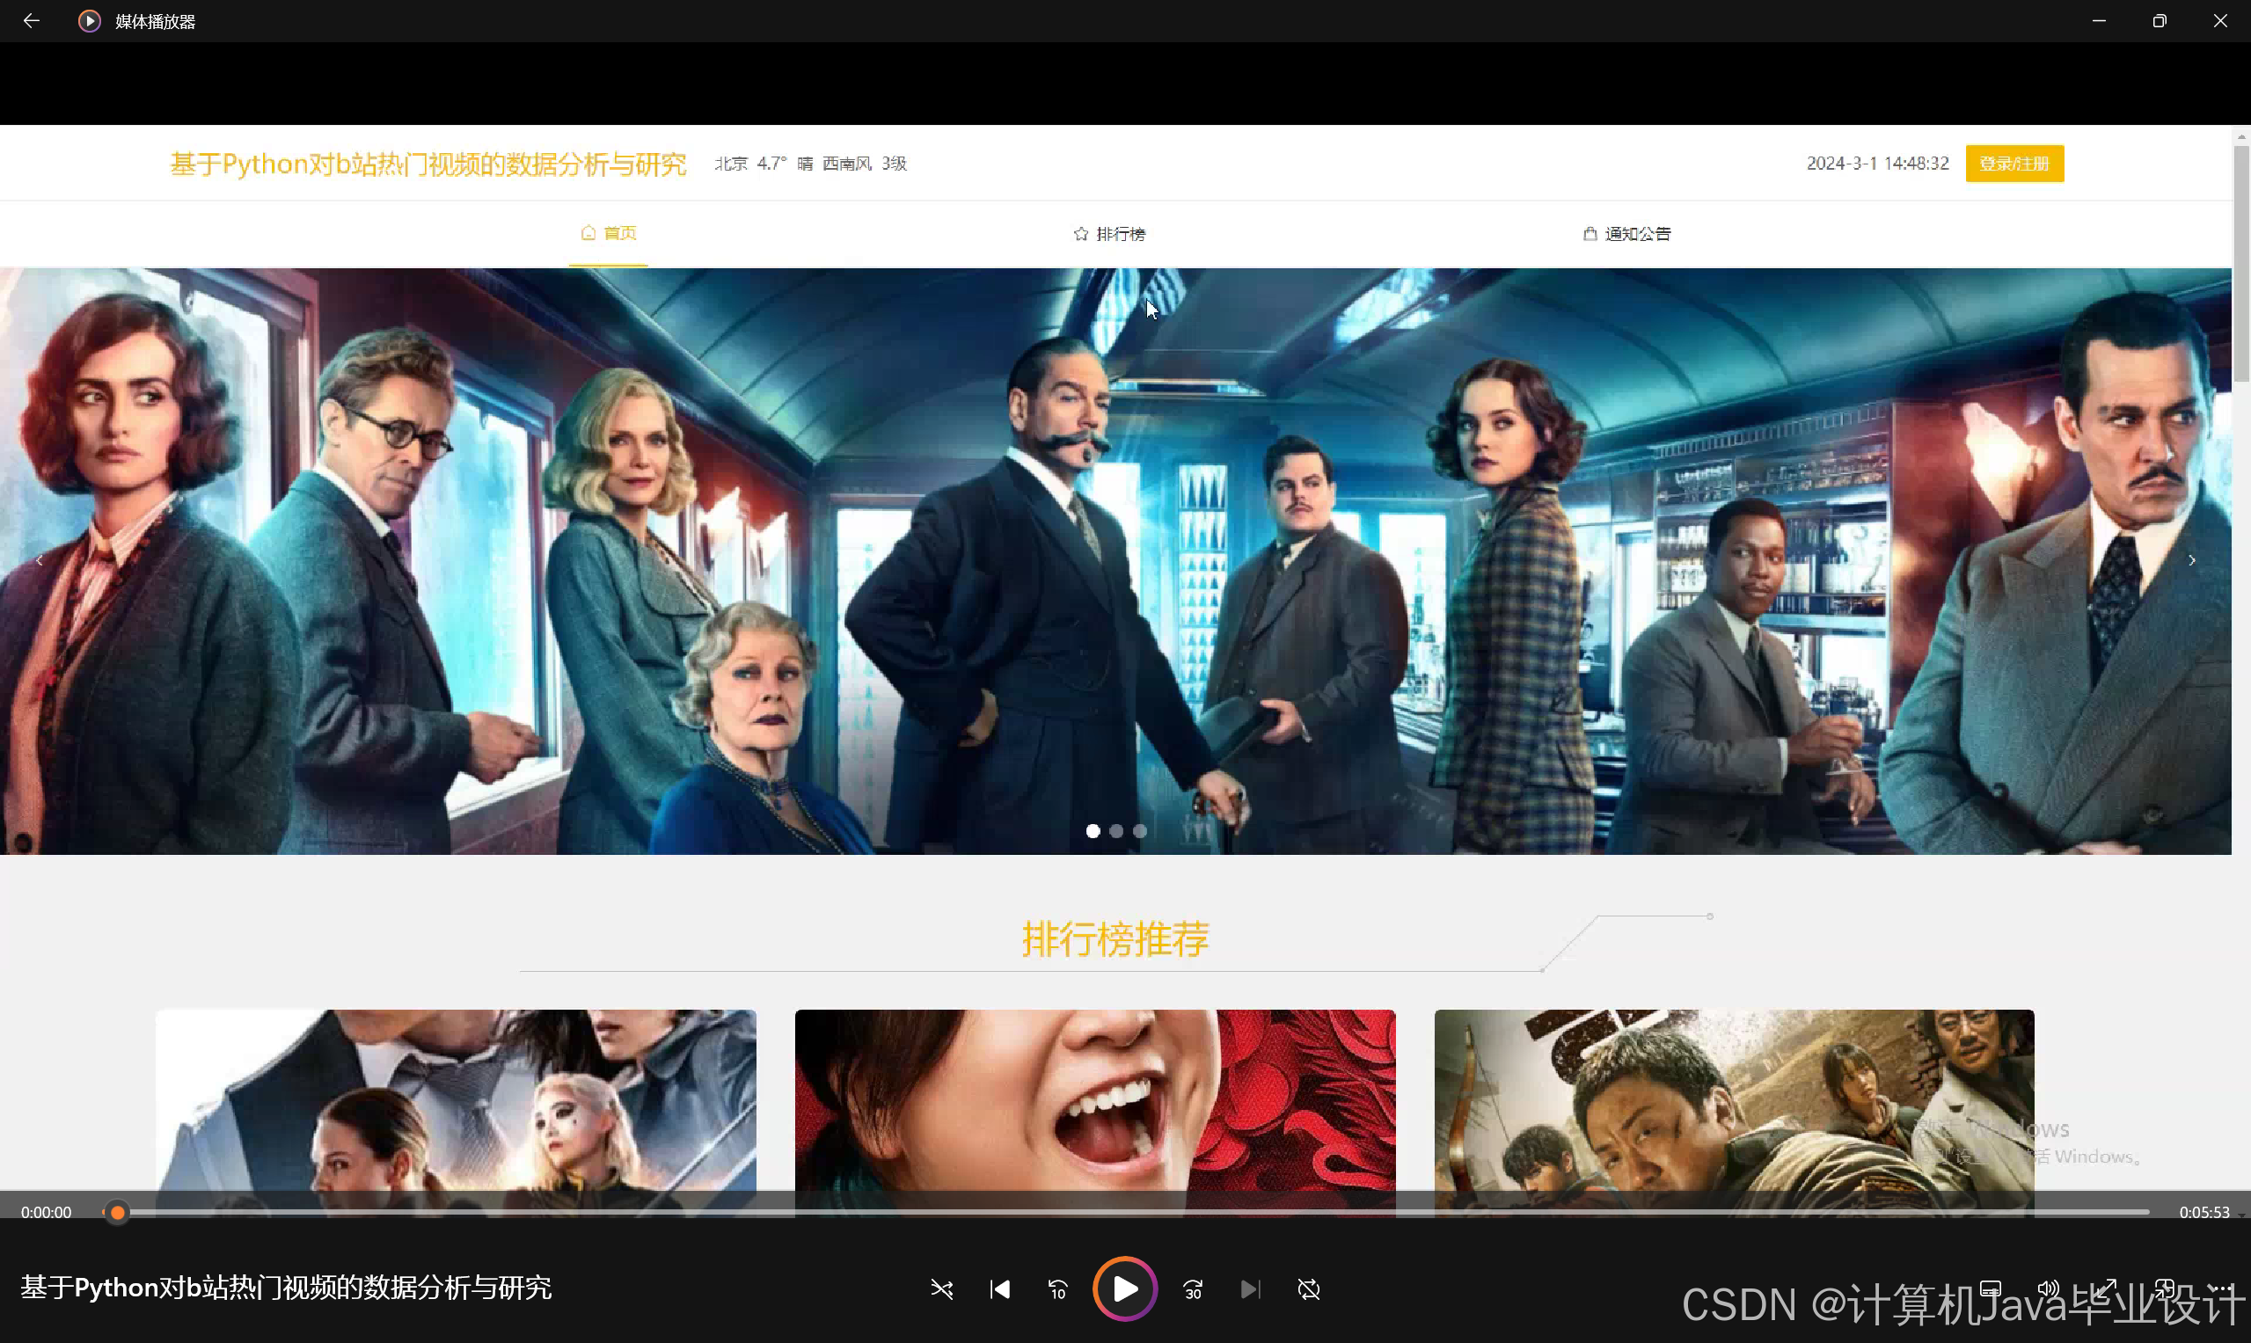The image size is (2251, 1343).
Task: Click the total duration 0:05:53
Action: 2203,1212
